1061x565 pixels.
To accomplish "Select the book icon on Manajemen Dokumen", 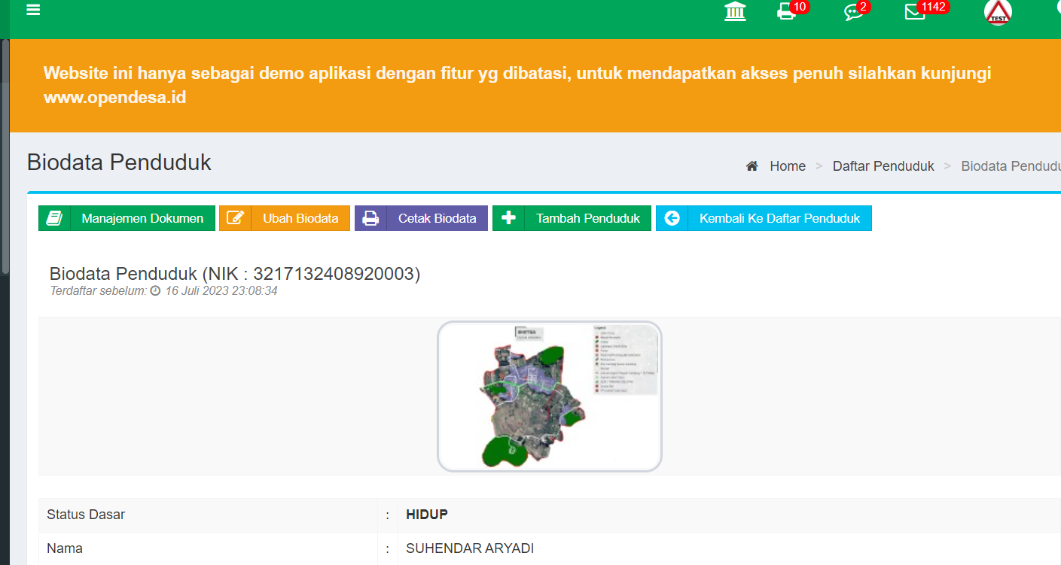I will (x=54, y=217).
